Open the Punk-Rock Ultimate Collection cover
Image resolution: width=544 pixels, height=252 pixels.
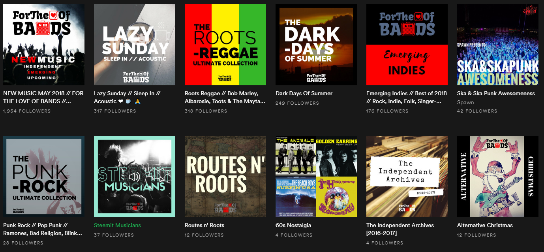(44, 177)
